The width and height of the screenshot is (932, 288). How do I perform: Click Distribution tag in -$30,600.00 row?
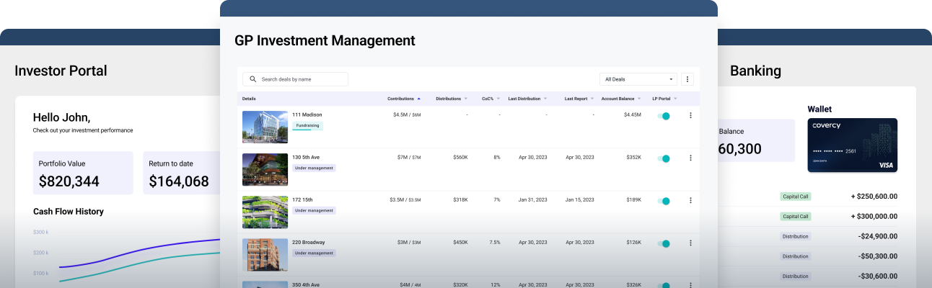point(795,276)
